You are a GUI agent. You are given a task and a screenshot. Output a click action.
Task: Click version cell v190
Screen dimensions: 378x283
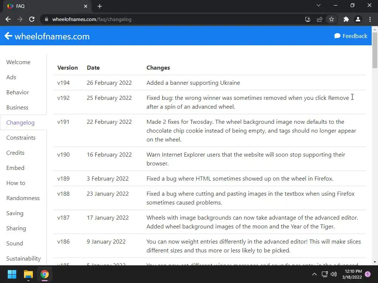[x=63, y=155]
